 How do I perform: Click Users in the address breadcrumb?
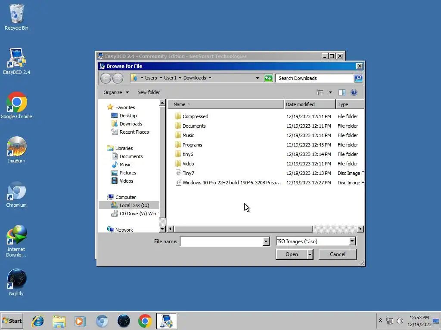(x=151, y=78)
